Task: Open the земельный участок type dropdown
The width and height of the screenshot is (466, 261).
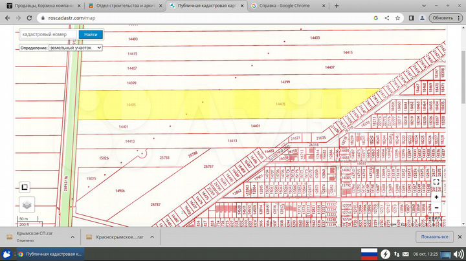Action: 76,47
